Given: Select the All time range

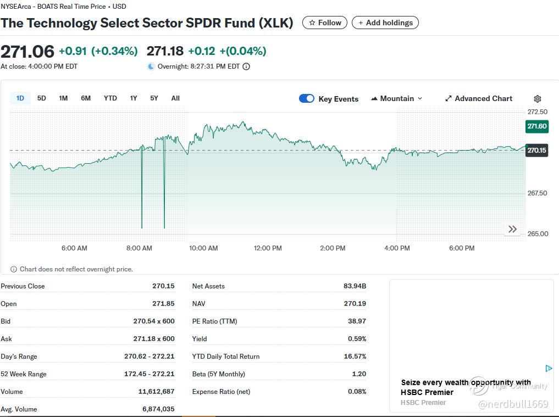Looking at the screenshot, I should tap(175, 98).
